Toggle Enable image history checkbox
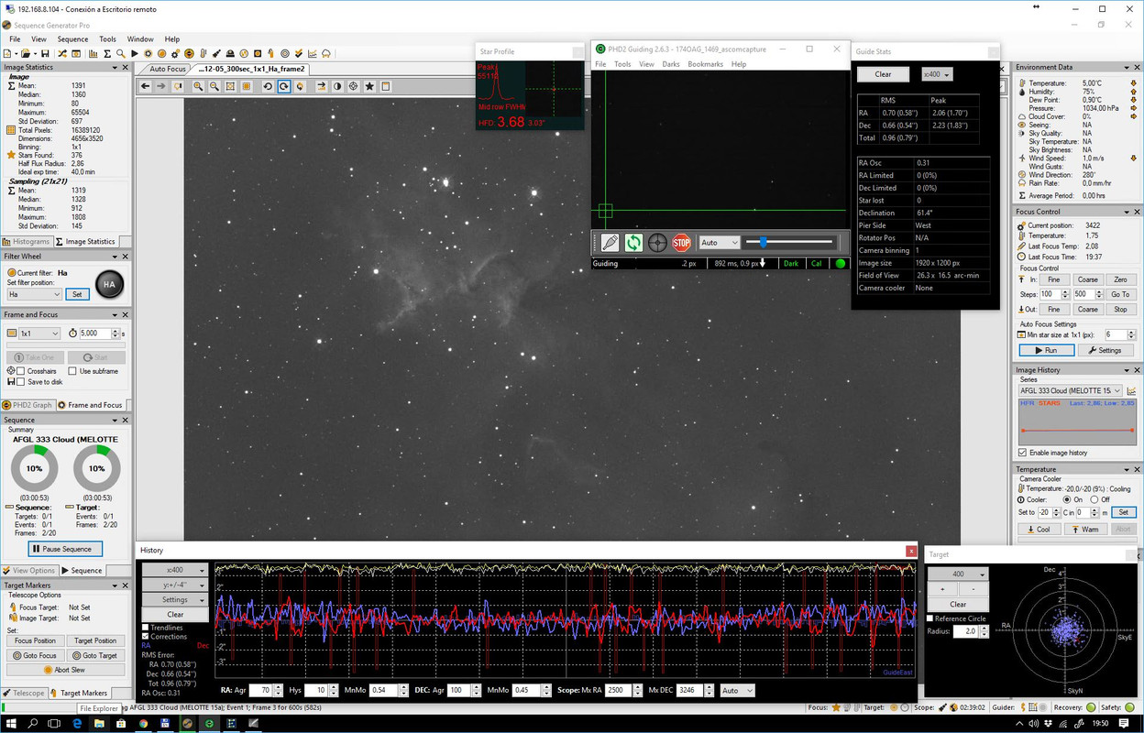The height and width of the screenshot is (733, 1144). (1023, 453)
